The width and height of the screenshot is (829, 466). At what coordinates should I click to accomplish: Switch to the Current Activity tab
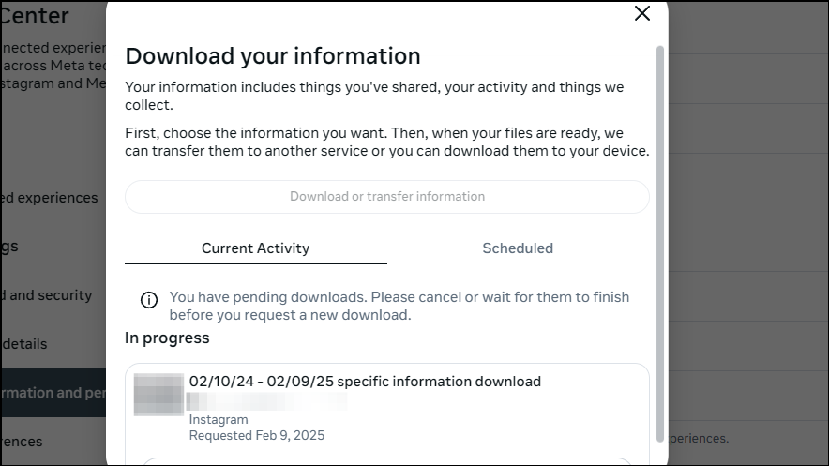(x=255, y=248)
